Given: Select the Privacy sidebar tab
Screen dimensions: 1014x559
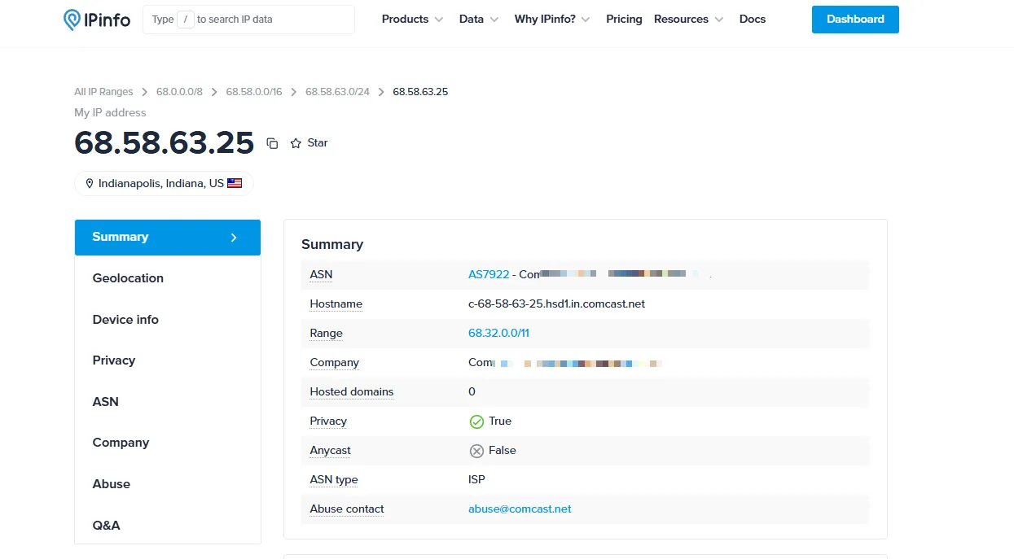Looking at the screenshot, I should coord(114,360).
